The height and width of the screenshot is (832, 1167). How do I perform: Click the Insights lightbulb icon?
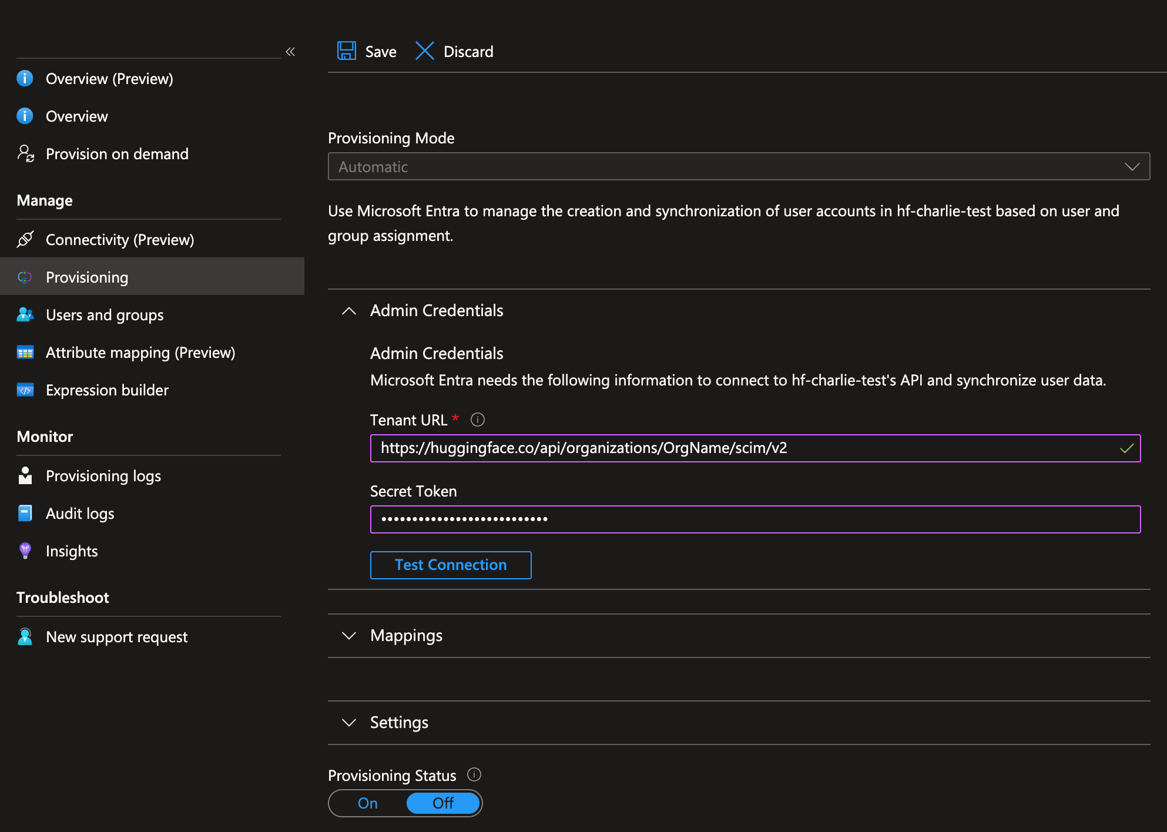coord(25,551)
